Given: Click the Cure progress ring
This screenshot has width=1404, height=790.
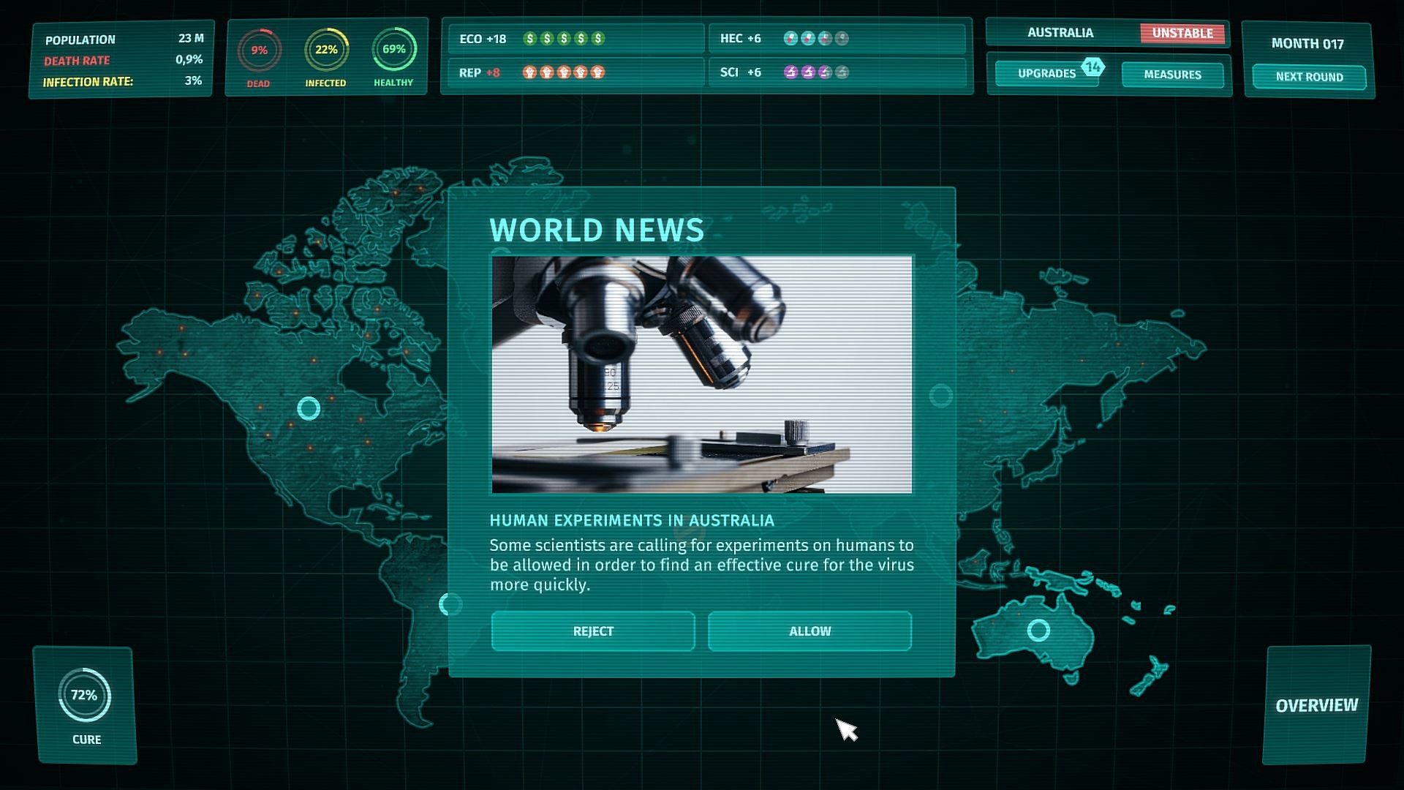Looking at the screenshot, I should tap(84, 695).
